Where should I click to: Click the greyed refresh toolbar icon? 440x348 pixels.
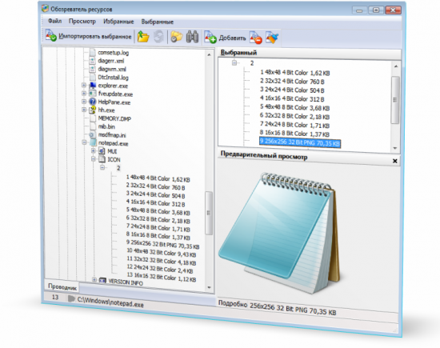click(158, 37)
